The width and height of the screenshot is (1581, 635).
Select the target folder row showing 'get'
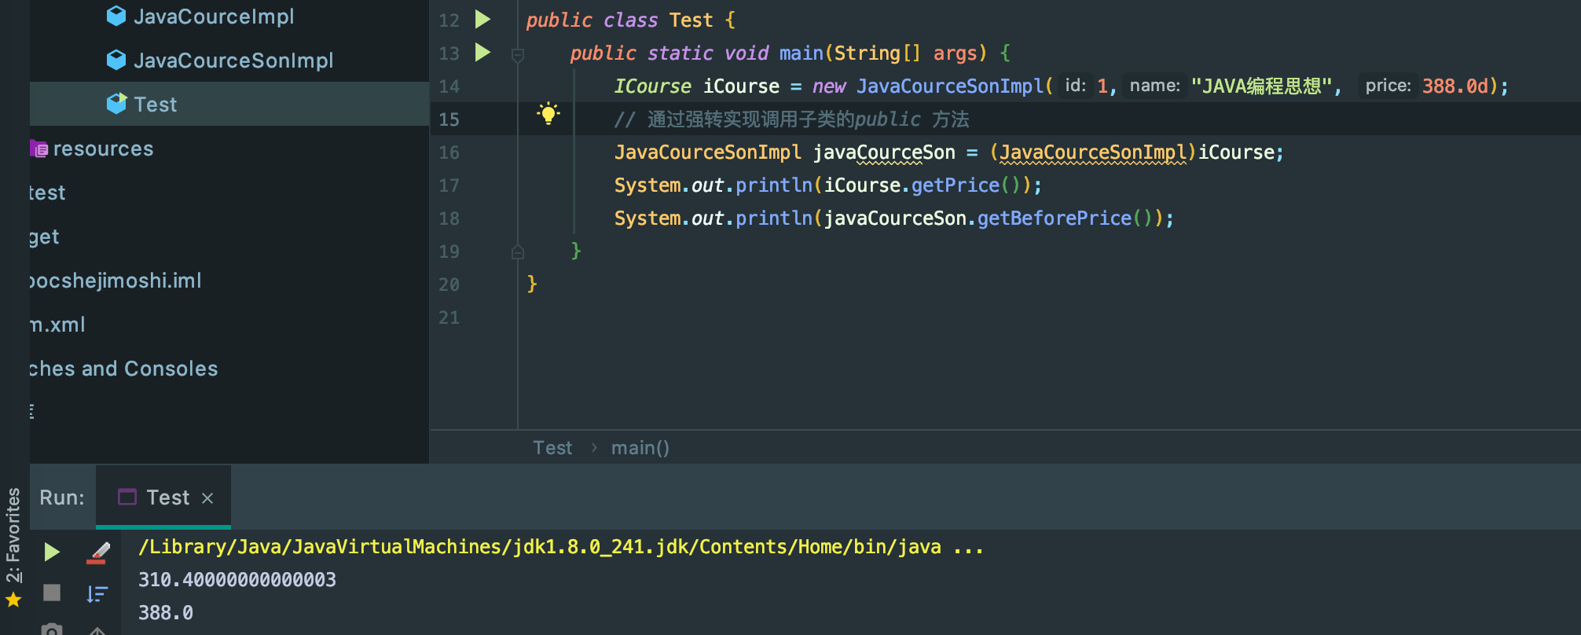[44, 237]
